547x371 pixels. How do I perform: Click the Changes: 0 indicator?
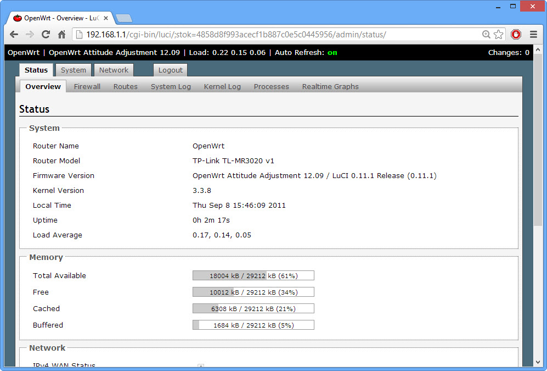coord(509,52)
